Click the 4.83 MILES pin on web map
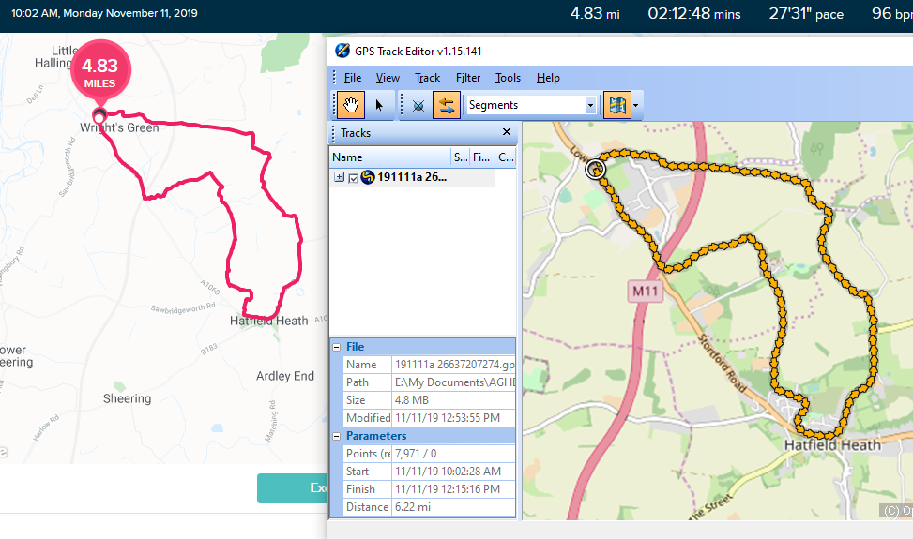The width and height of the screenshot is (913, 539). click(x=100, y=71)
